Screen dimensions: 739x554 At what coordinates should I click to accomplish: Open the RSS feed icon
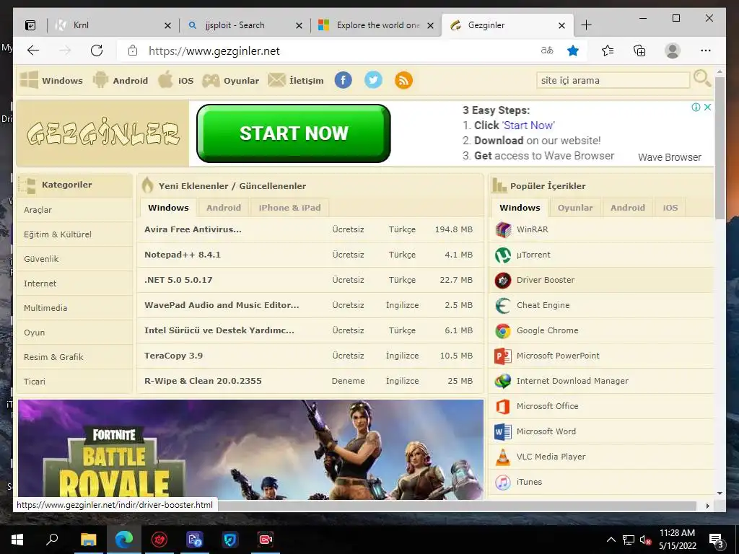click(x=403, y=80)
